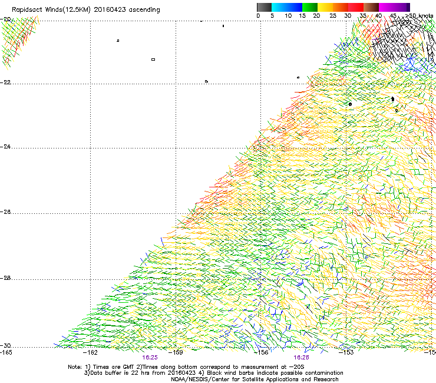Click the brown 35-40 knots legend swatch
Viewport: 436px width, 383px height.
tap(371, 7)
